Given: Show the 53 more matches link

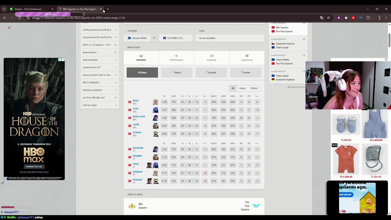Looking at the screenshot, I should point(296,87).
